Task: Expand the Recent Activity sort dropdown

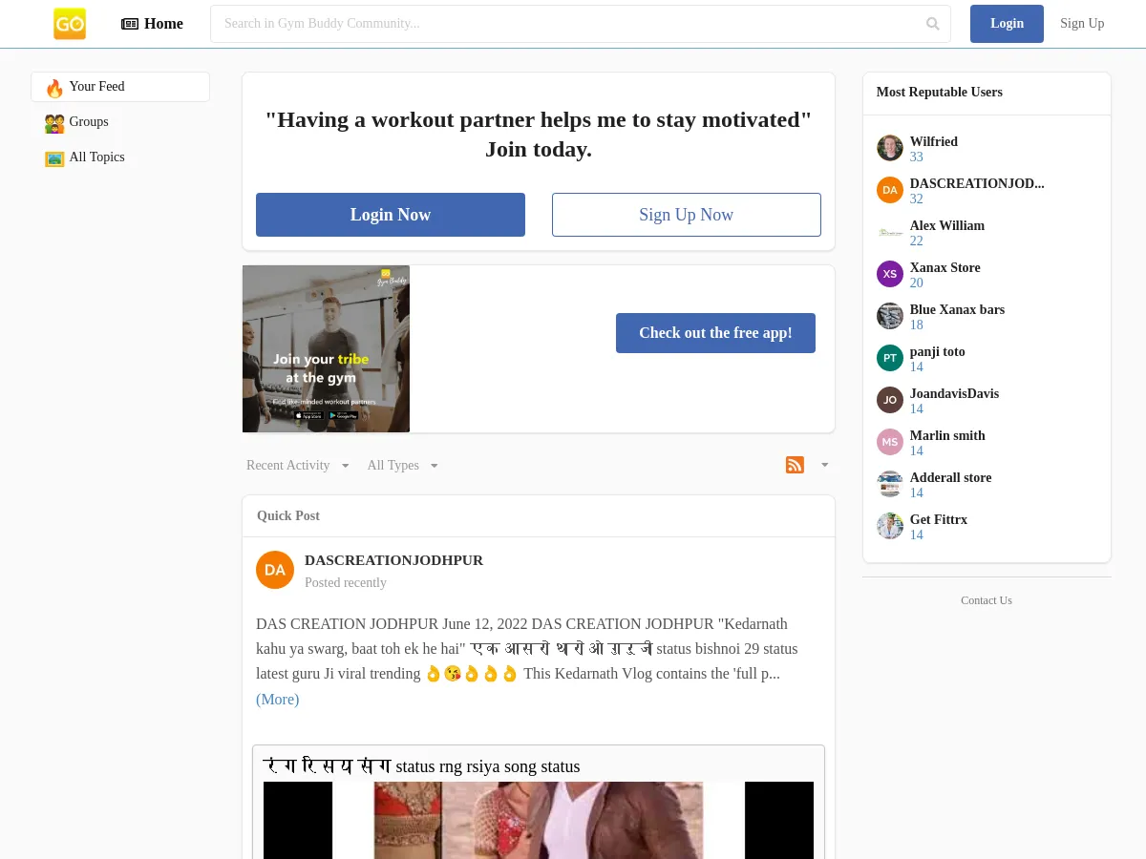Action: [298, 466]
